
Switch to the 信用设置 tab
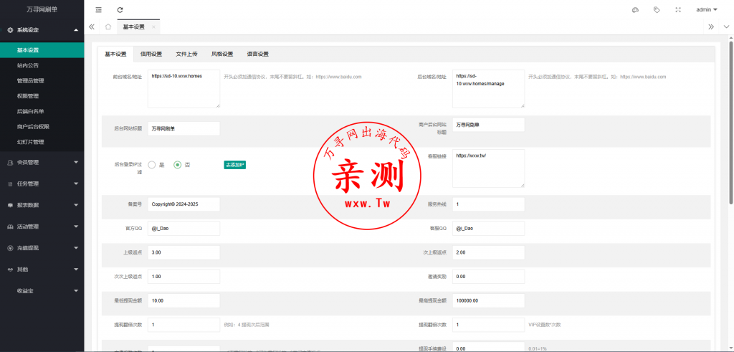pyautogui.click(x=151, y=54)
